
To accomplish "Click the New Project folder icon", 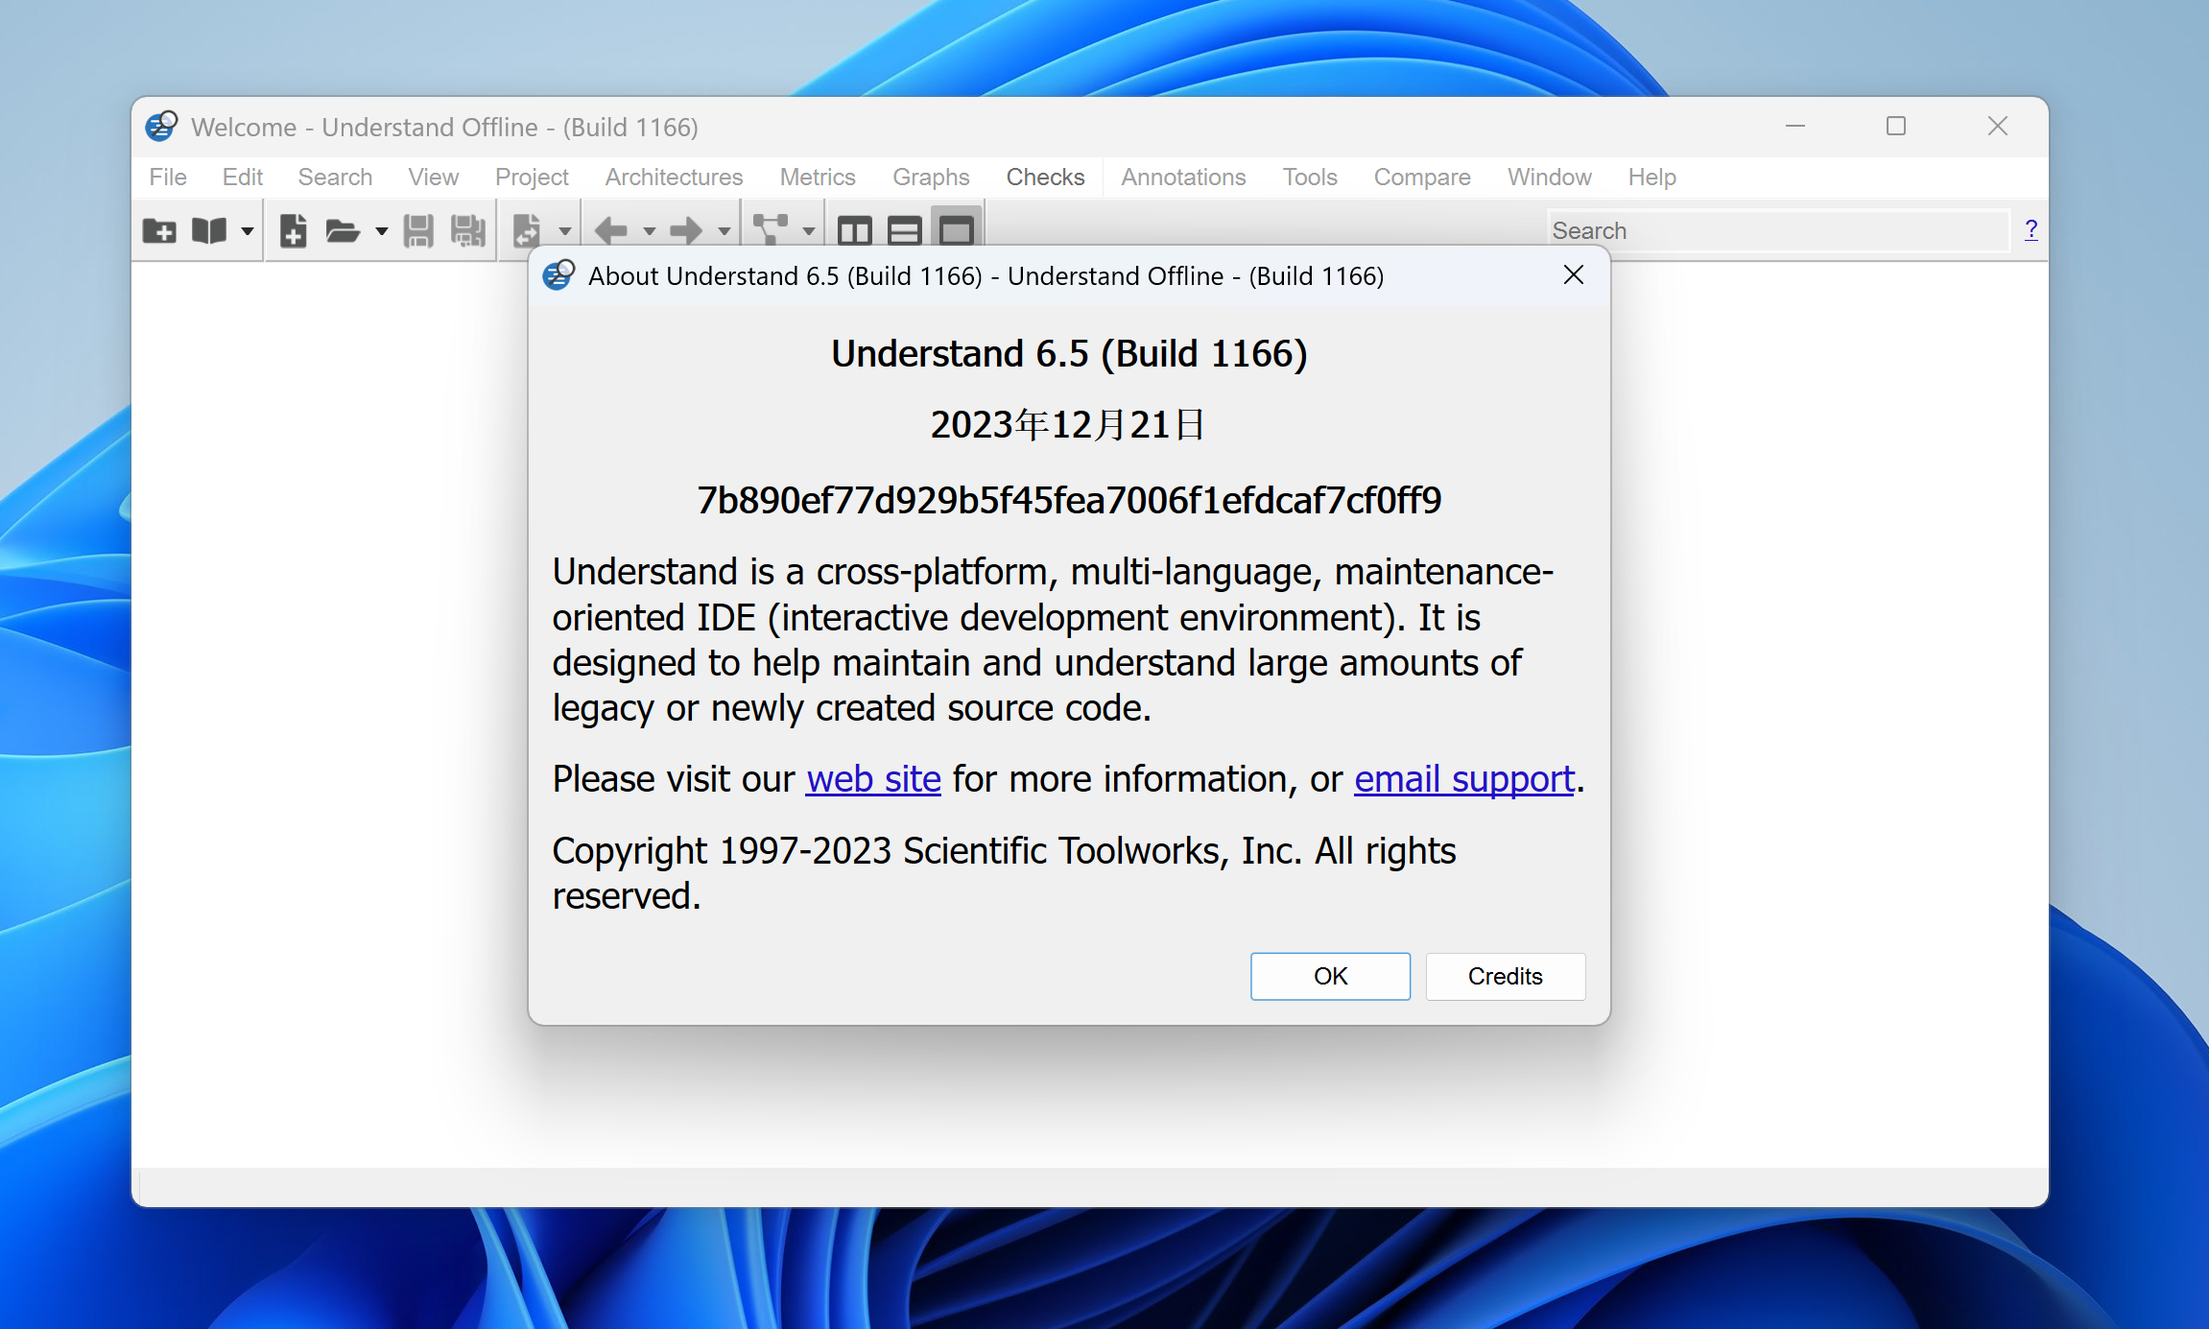I will click(x=159, y=230).
